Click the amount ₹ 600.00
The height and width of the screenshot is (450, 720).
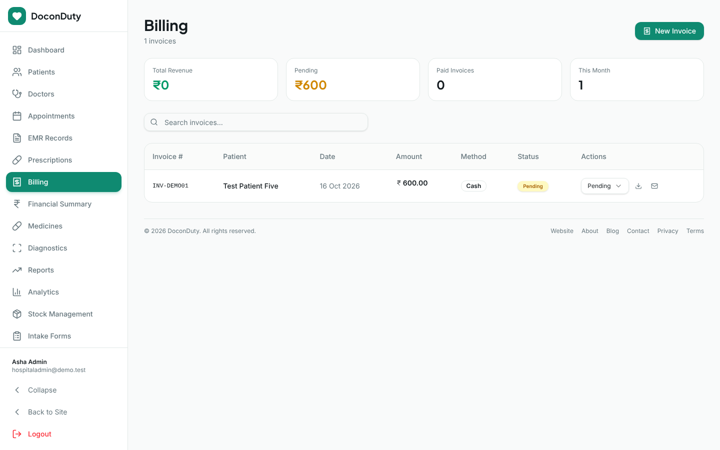(412, 183)
